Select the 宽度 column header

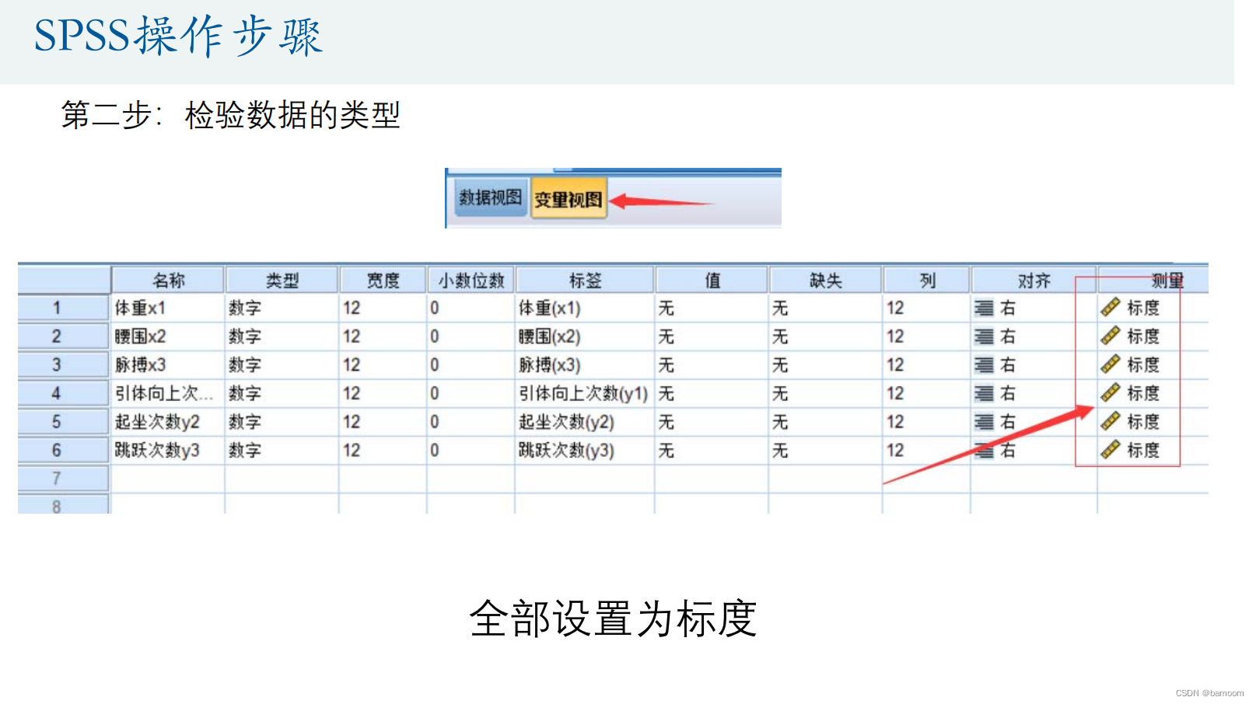click(383, 280)
